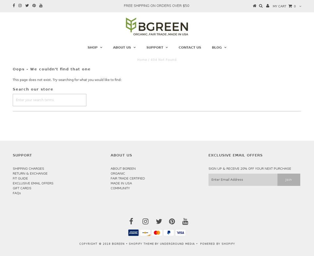Open Instagram icon in top bar
The width and height of the screenshot is (314, 256).
coord(20,6)
